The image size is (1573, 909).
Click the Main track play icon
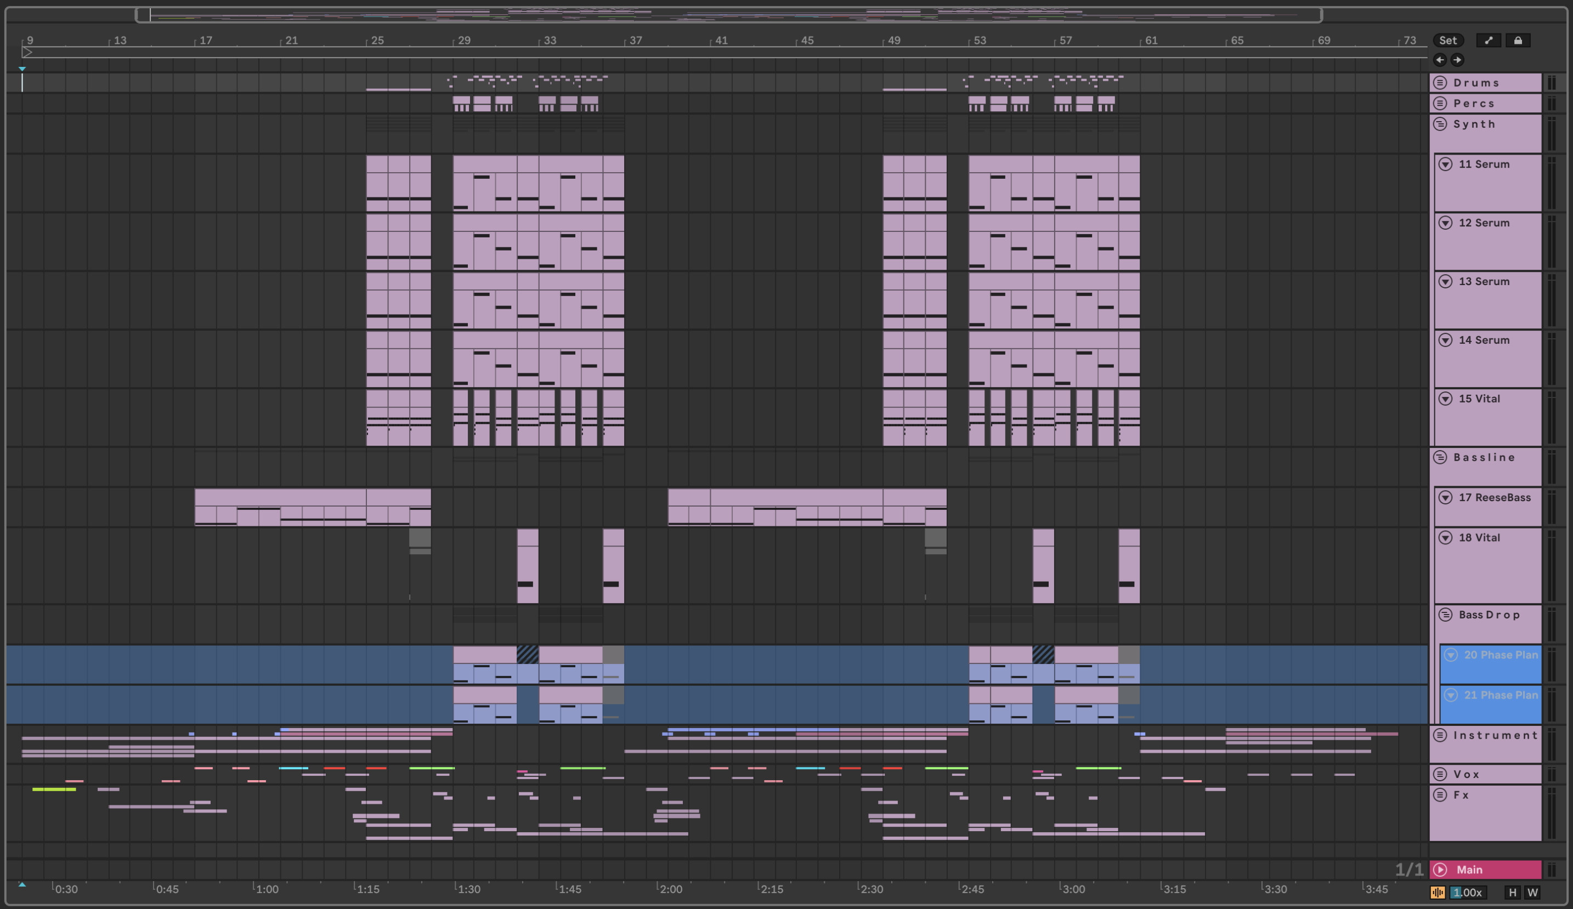tap(1440, 870)
